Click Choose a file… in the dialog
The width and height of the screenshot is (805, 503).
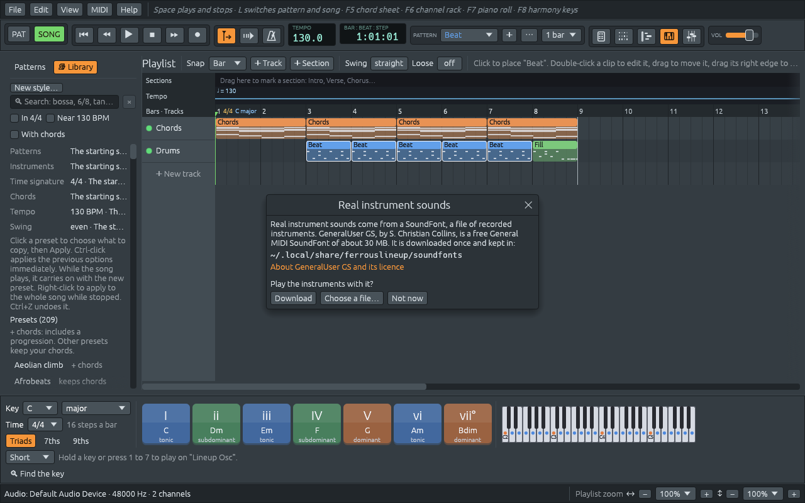(352, 299)
